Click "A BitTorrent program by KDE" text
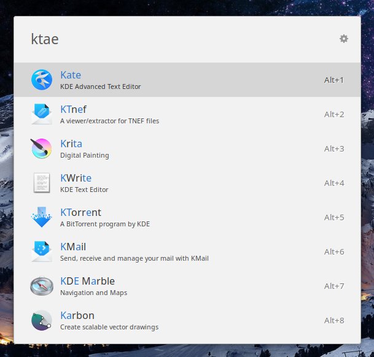Image resolution: width=374 pixels, height=357 pixels. tap(105, 224)
